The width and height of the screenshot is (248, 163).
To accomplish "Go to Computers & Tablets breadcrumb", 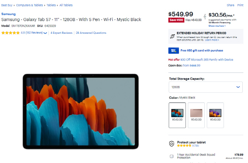I will [29, 5].
